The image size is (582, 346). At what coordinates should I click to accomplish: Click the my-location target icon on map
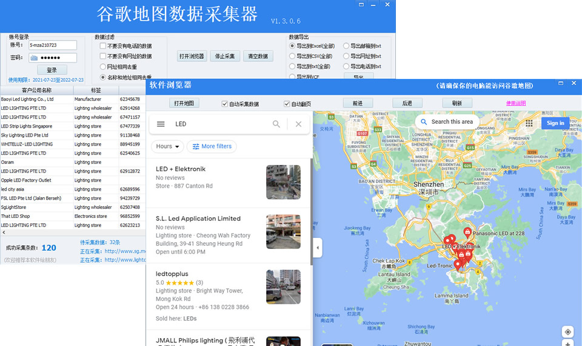coord(567,331)
